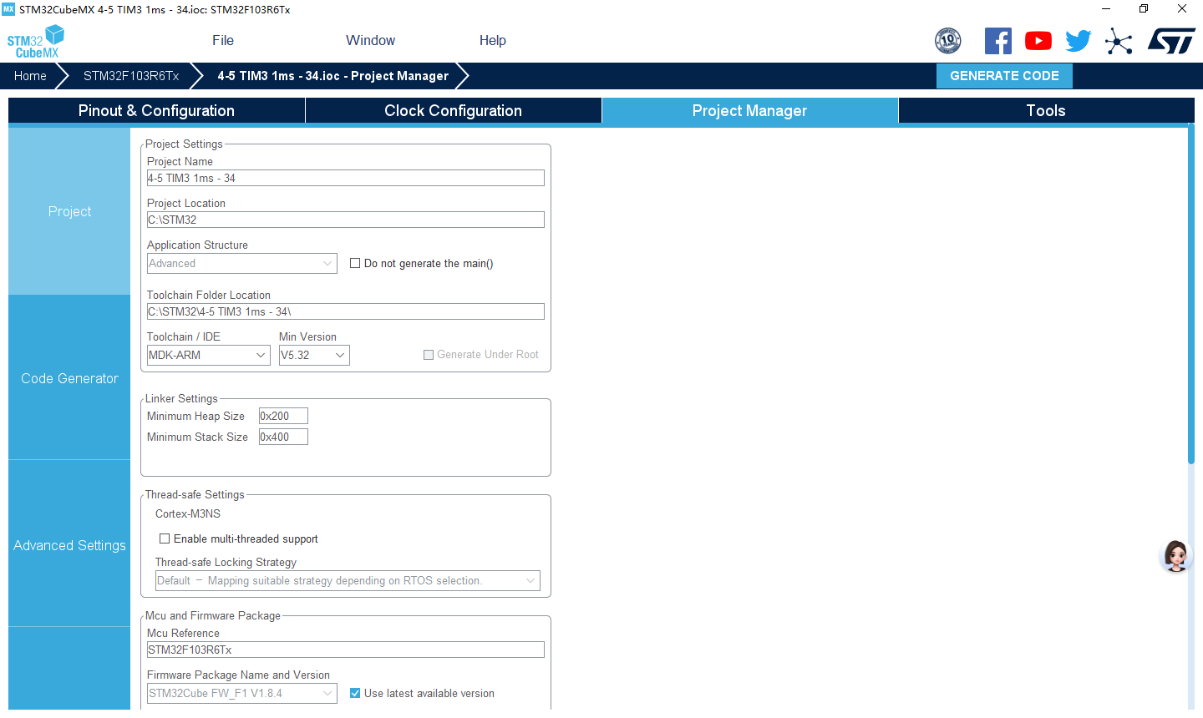Open the ST YouTube channel icon
Viewport: 1203px width, 718px height.
(x=1038, y=41)
